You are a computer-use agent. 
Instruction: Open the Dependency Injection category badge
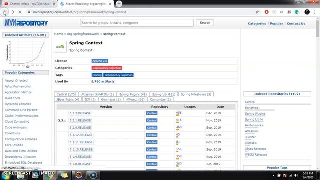click(106, 68)
